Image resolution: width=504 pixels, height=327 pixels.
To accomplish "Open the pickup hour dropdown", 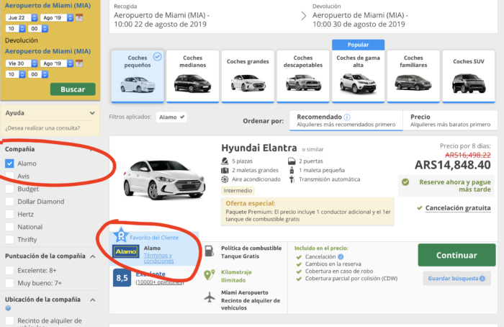I will click(15, 29).
